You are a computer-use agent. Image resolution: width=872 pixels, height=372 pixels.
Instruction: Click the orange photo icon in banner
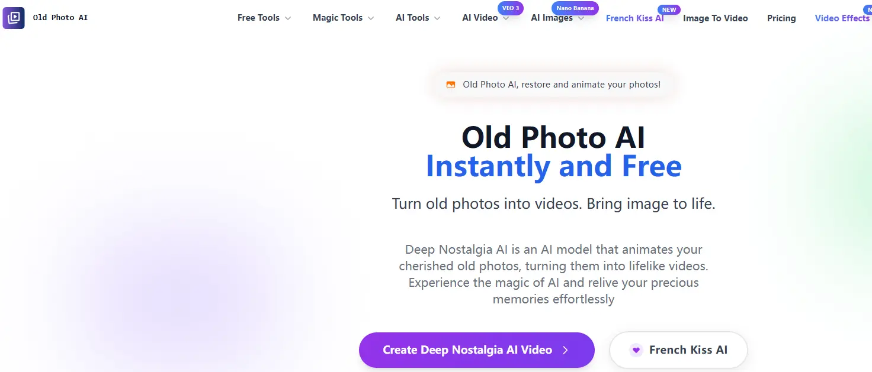(x=451, y=85)
